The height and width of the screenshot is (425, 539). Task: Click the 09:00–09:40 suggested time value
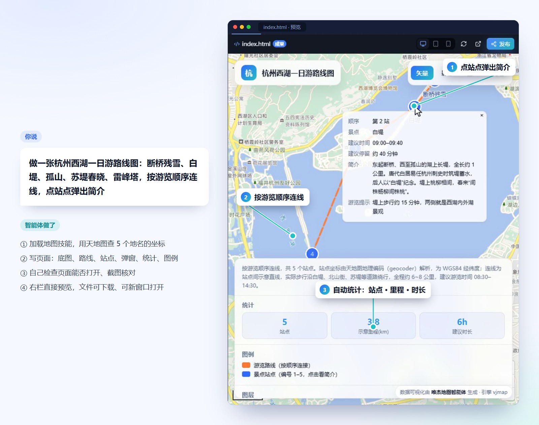tap(387, 143)
